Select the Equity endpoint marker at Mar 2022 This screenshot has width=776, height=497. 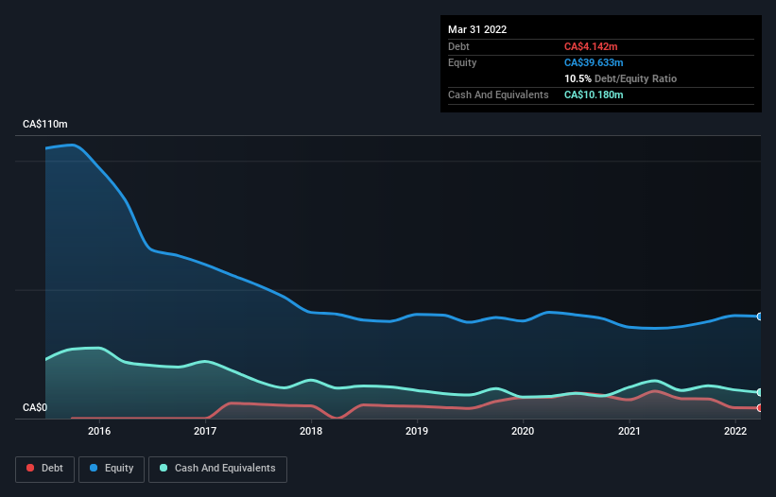pos(760,317)
